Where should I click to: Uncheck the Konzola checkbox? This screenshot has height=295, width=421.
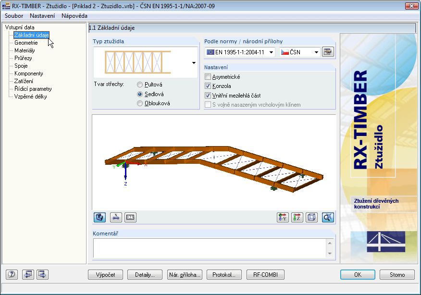(x=208, y=86)
